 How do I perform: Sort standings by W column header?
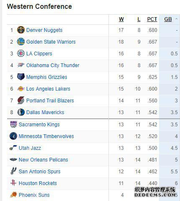point(121,19)
